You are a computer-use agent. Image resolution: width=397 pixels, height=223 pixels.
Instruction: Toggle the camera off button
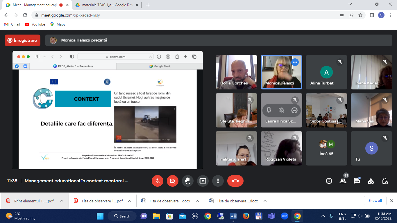pyautogui.click(x=173, y=181)
